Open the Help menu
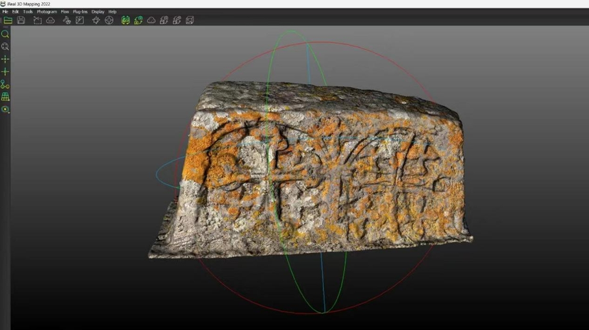 [x=112, y=12]
